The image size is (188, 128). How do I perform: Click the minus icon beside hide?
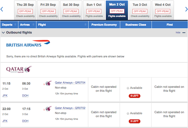[x=184, y=33]
